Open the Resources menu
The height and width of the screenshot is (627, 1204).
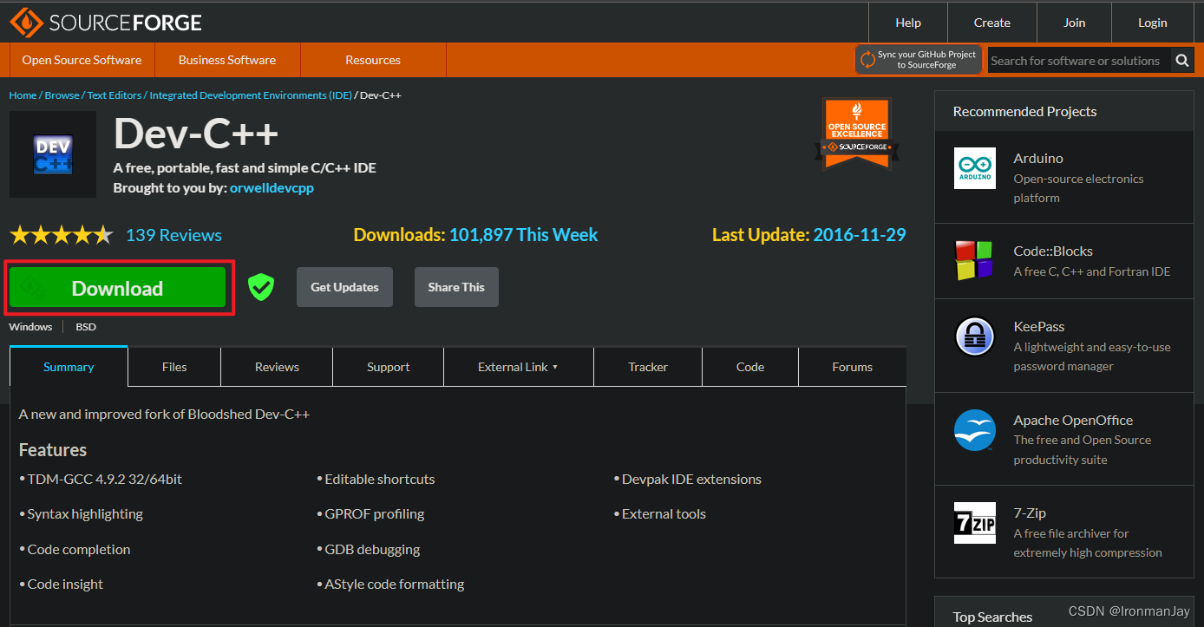click(x=373, y=60)
